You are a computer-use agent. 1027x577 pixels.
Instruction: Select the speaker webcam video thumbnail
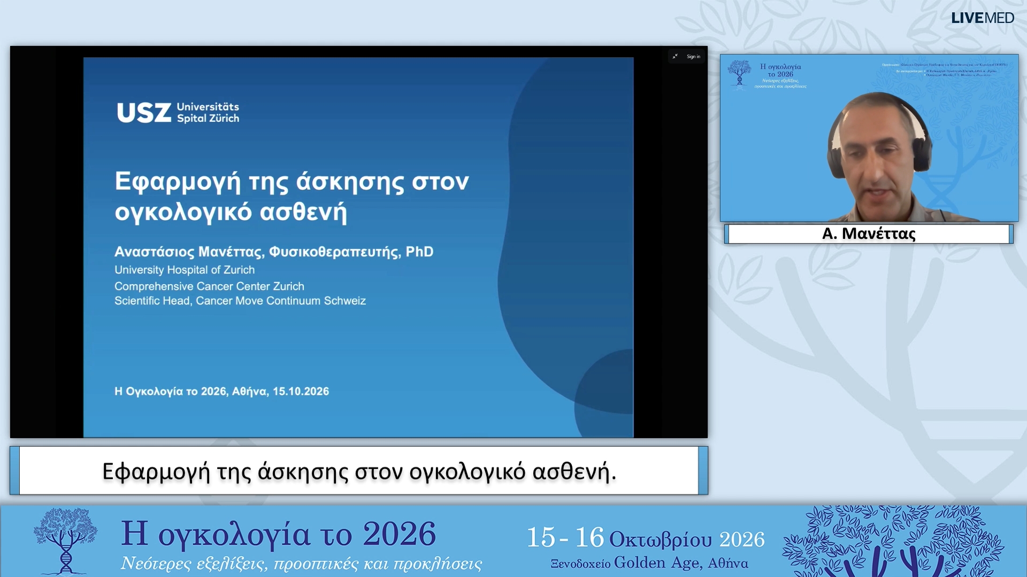(x=869, y=138)
